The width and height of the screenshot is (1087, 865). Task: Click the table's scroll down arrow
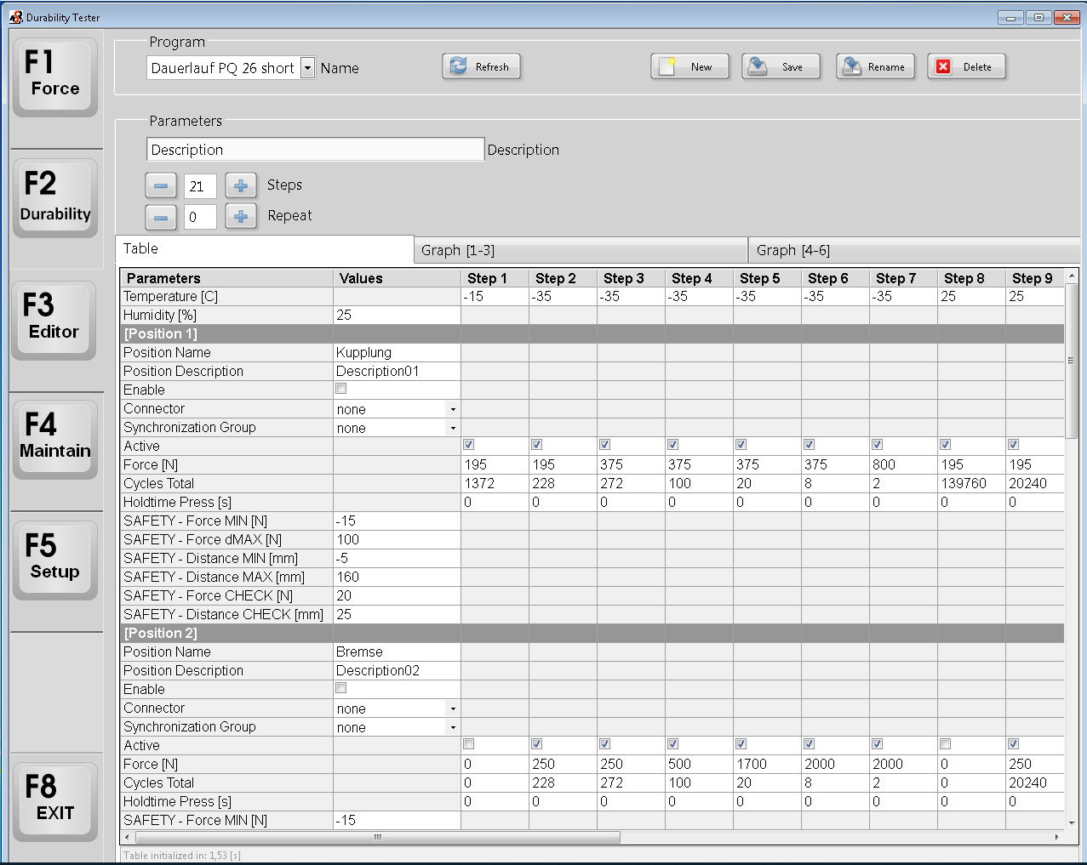point(1072,823)
